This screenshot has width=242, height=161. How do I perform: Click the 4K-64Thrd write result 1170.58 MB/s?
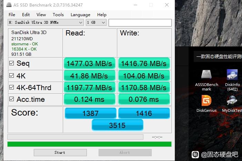click(144, 87)
